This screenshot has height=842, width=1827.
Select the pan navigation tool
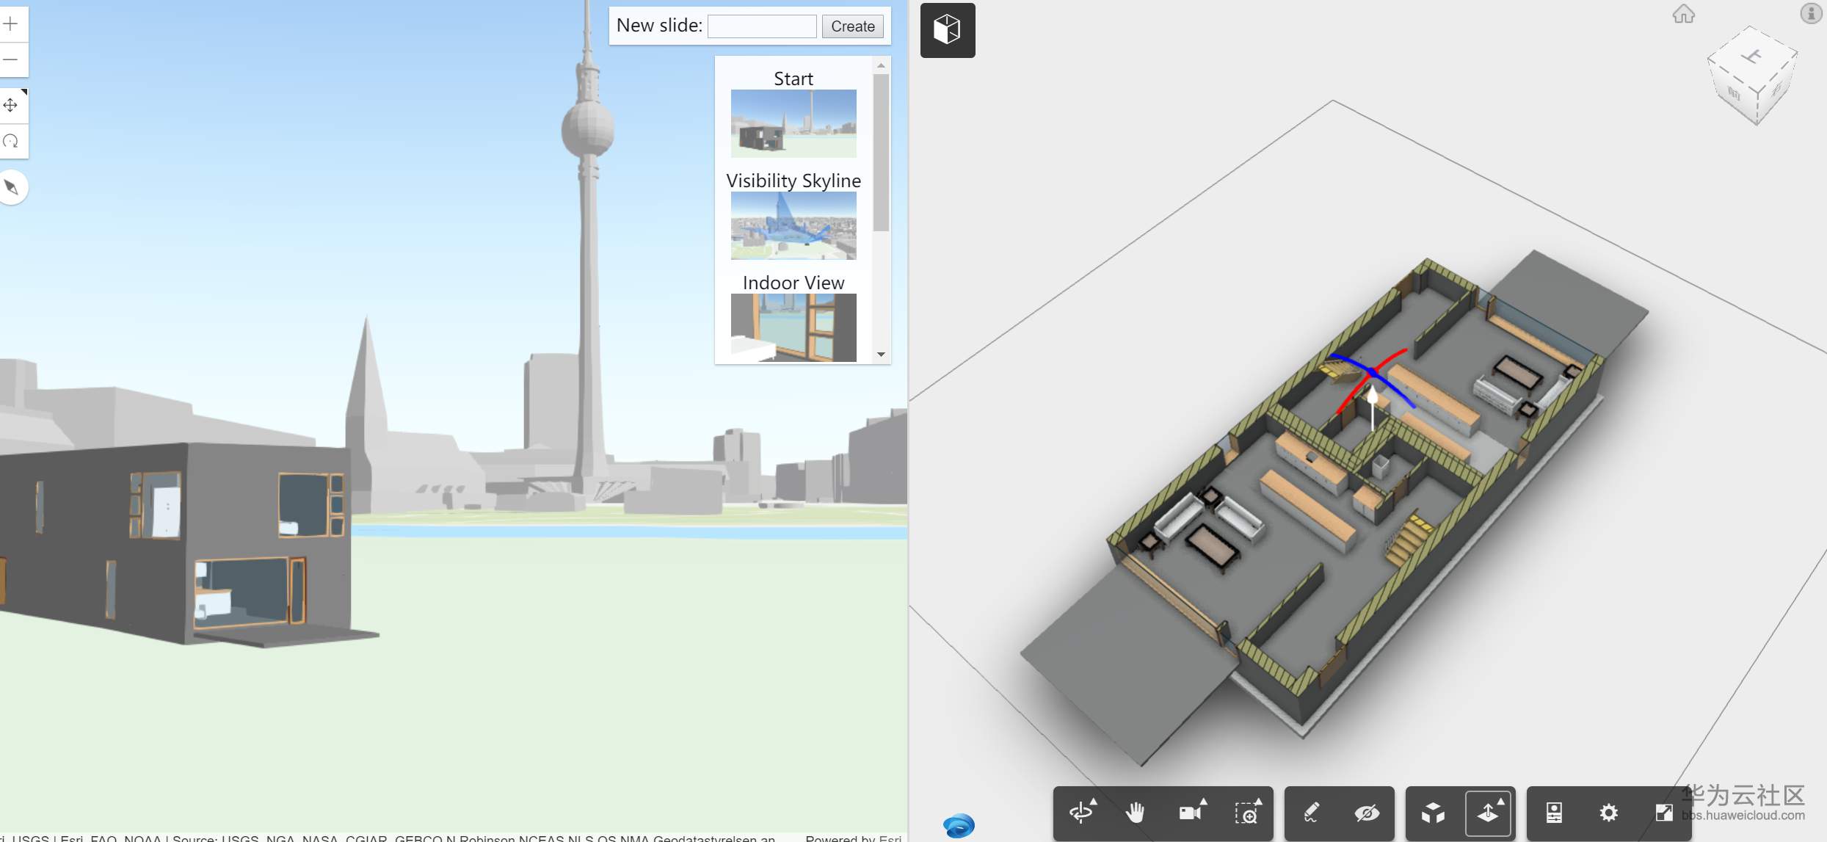coord(11,106)
